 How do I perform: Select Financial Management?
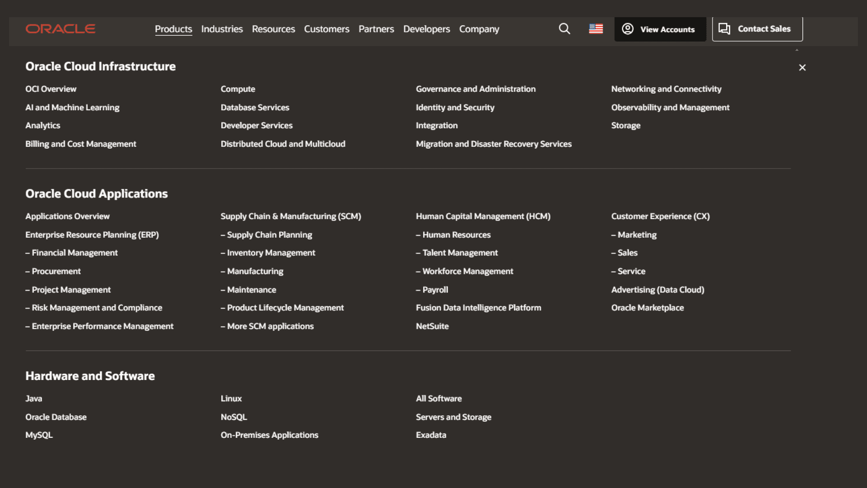pos(72,253)
